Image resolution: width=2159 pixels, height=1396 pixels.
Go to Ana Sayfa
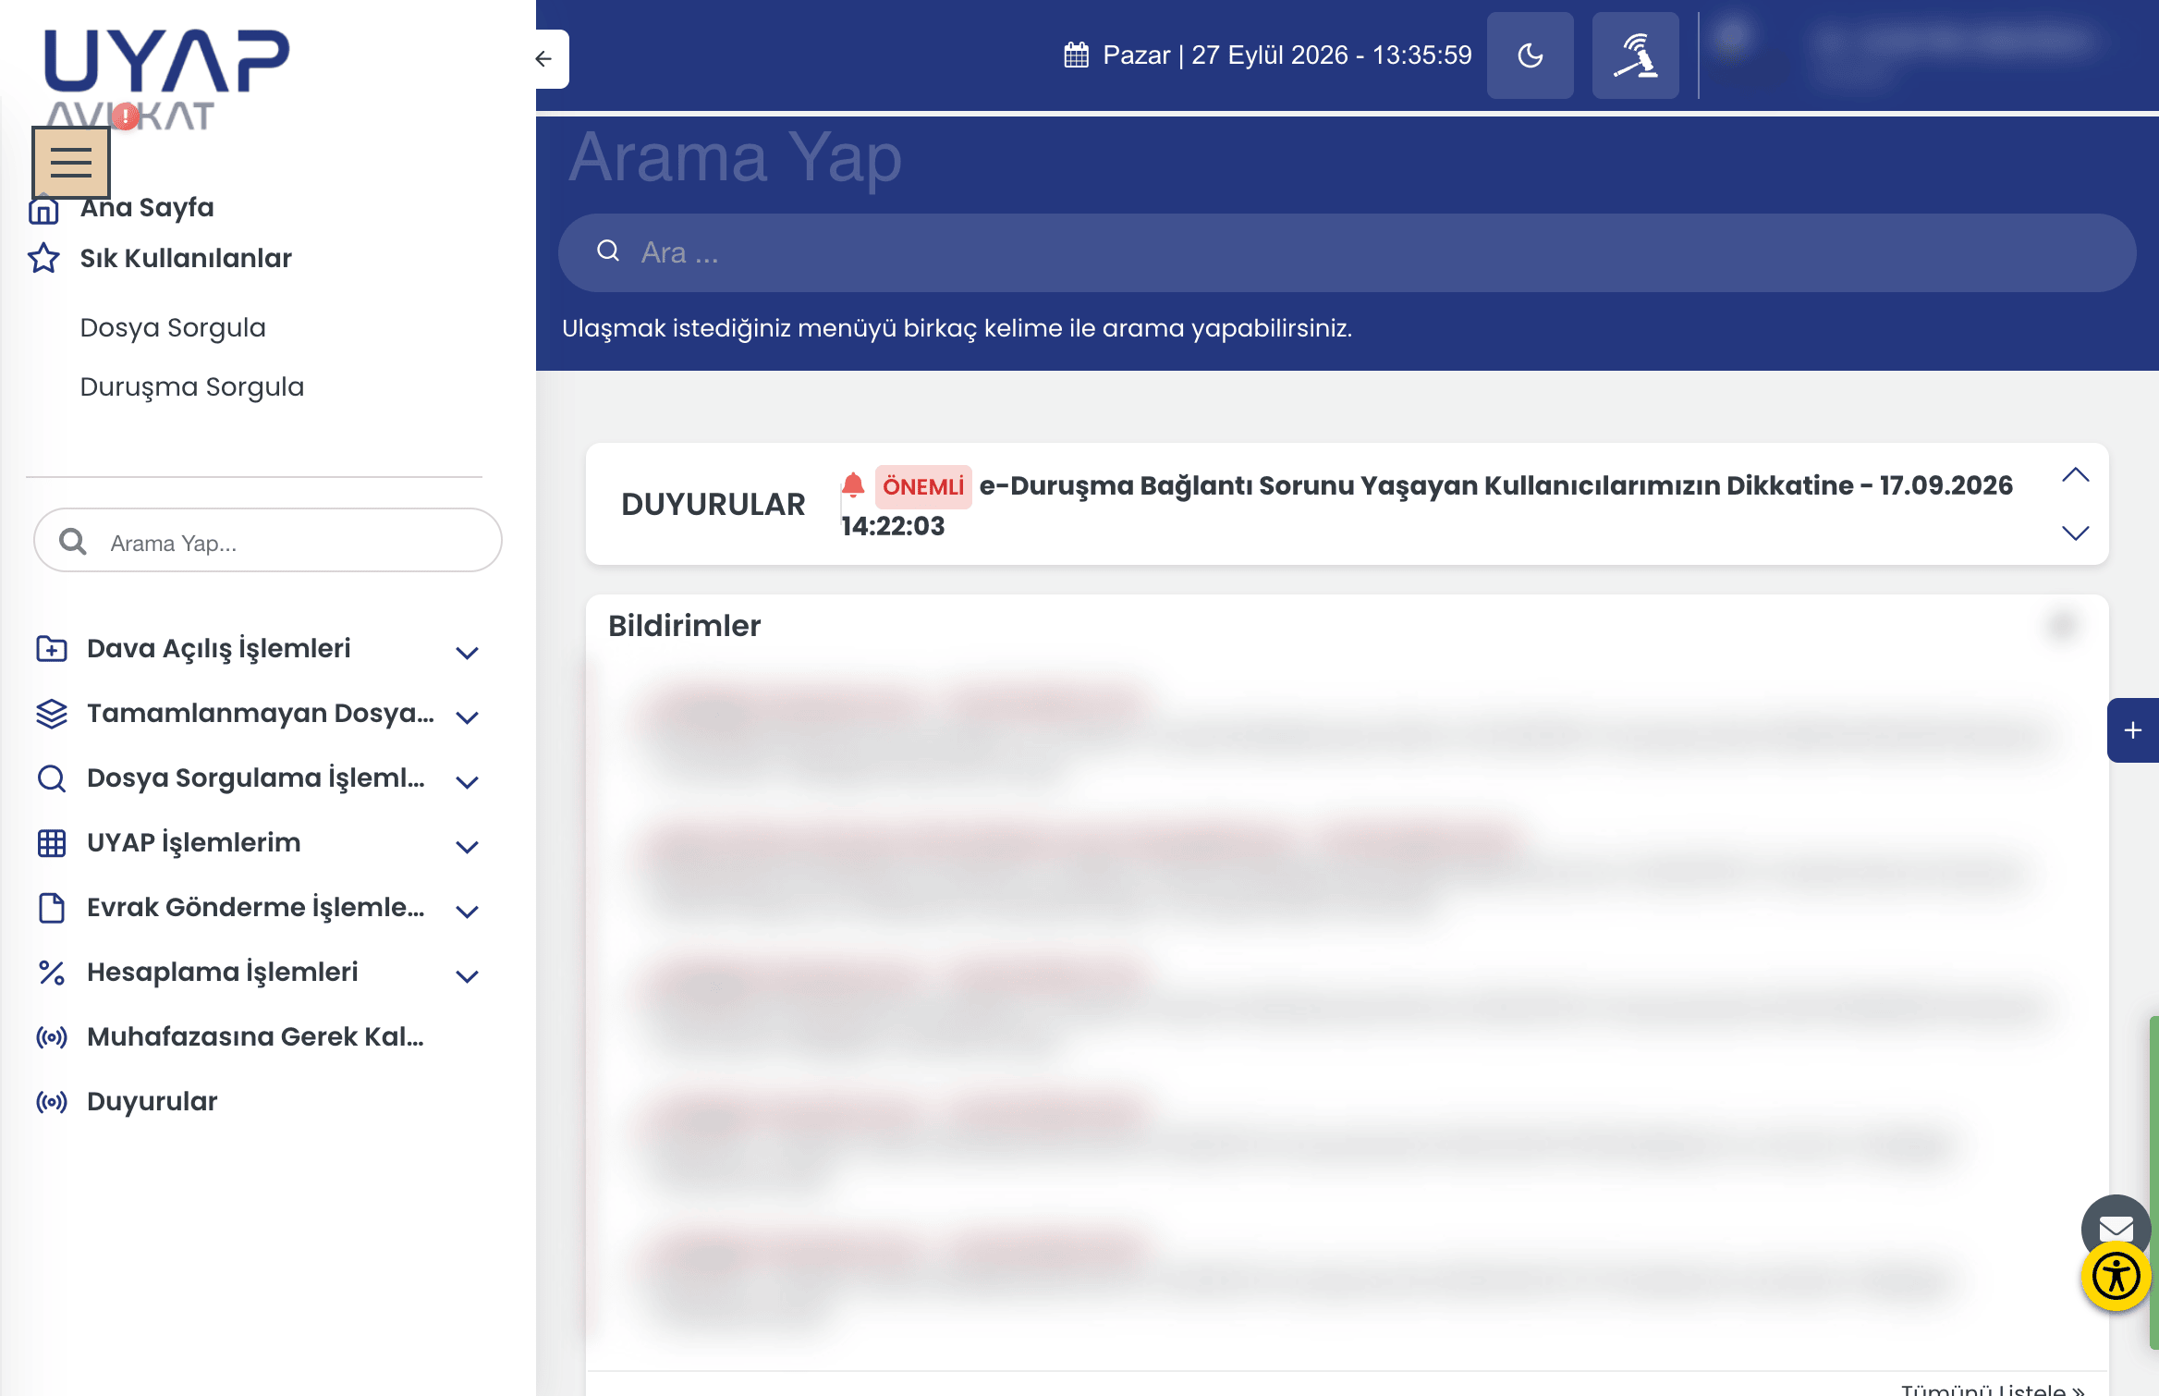[147, 207]
